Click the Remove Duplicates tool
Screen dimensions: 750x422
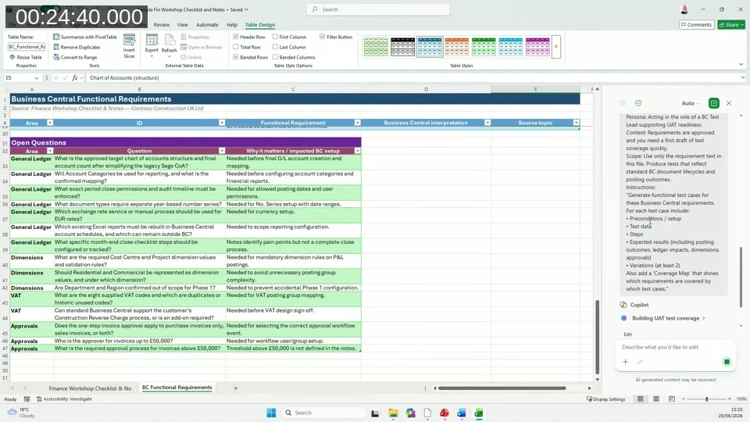[77, 47]
